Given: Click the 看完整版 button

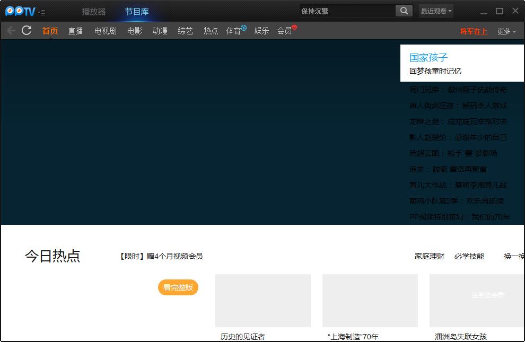Looking at the screenshot, I should 178,287.
